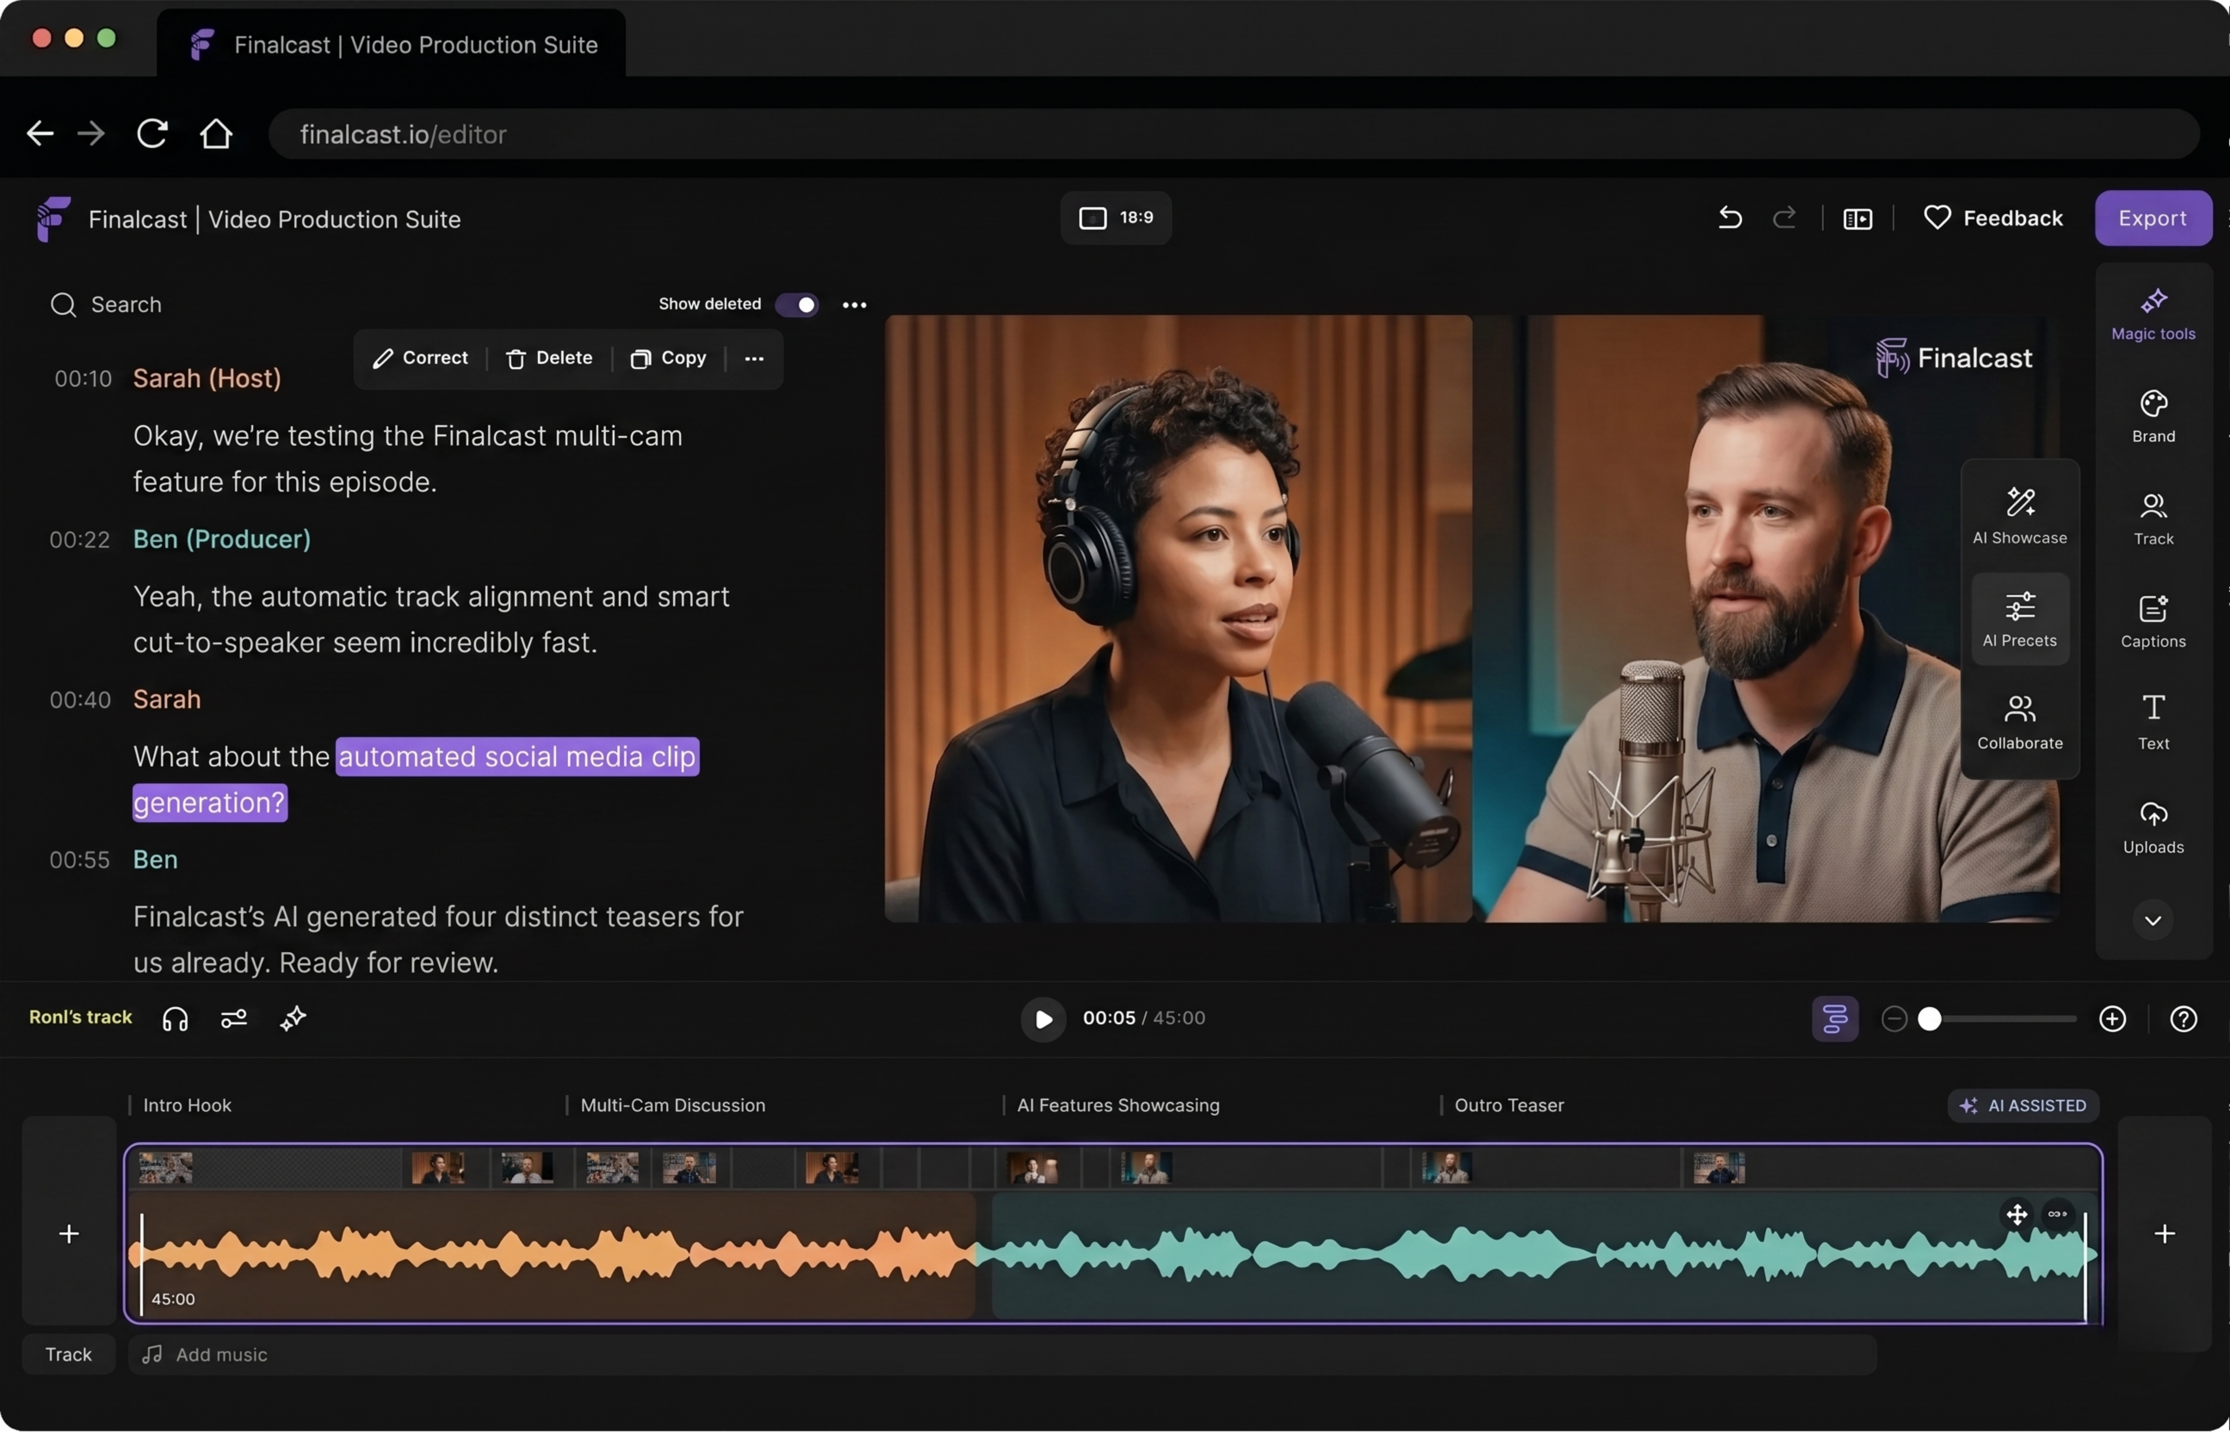The image size is (2230, 1432).
Task: Select Collaborate in the floating menu
Action: (2020, 722)
